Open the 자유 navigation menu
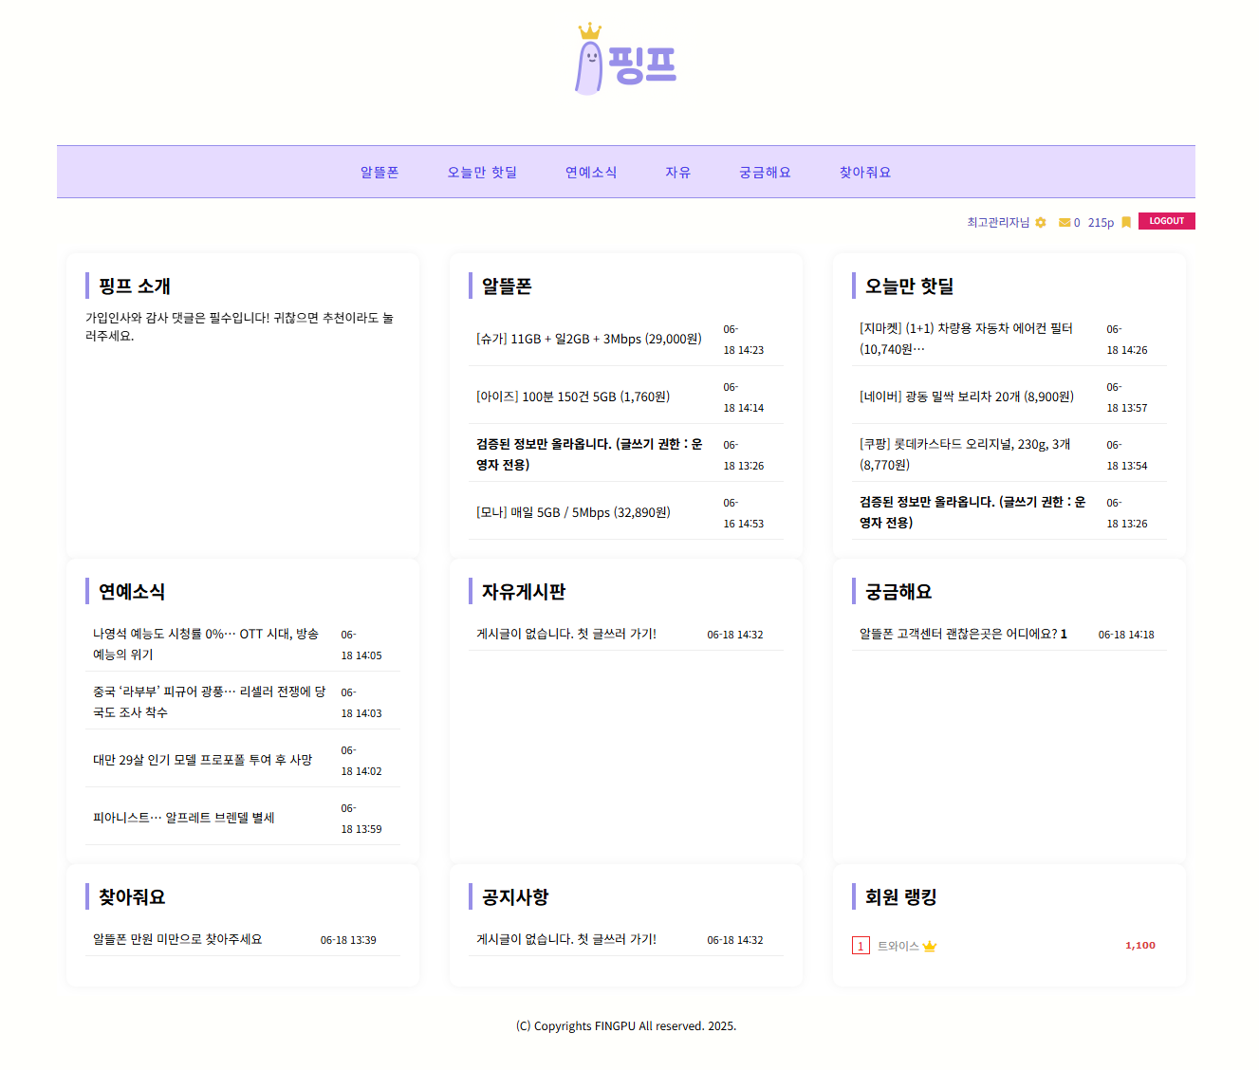This screenshot has width=1259, height=1070. point(677,173)
